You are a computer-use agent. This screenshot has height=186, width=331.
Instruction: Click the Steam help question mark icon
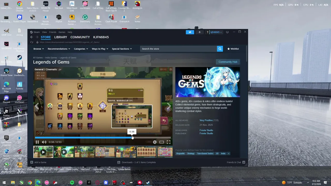coord(207,32)
